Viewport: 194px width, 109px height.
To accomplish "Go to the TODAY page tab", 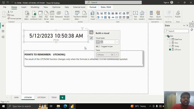I will (x=54, y=97).
